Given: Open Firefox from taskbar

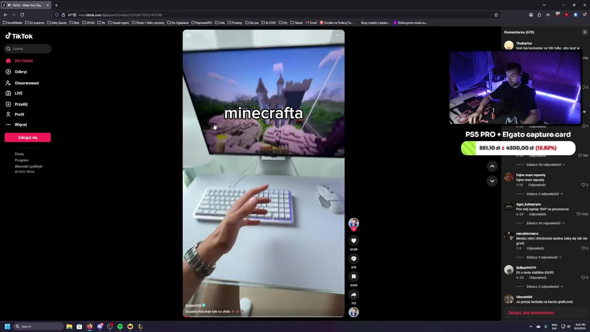Looking at the screenshot, I should 89,326.
